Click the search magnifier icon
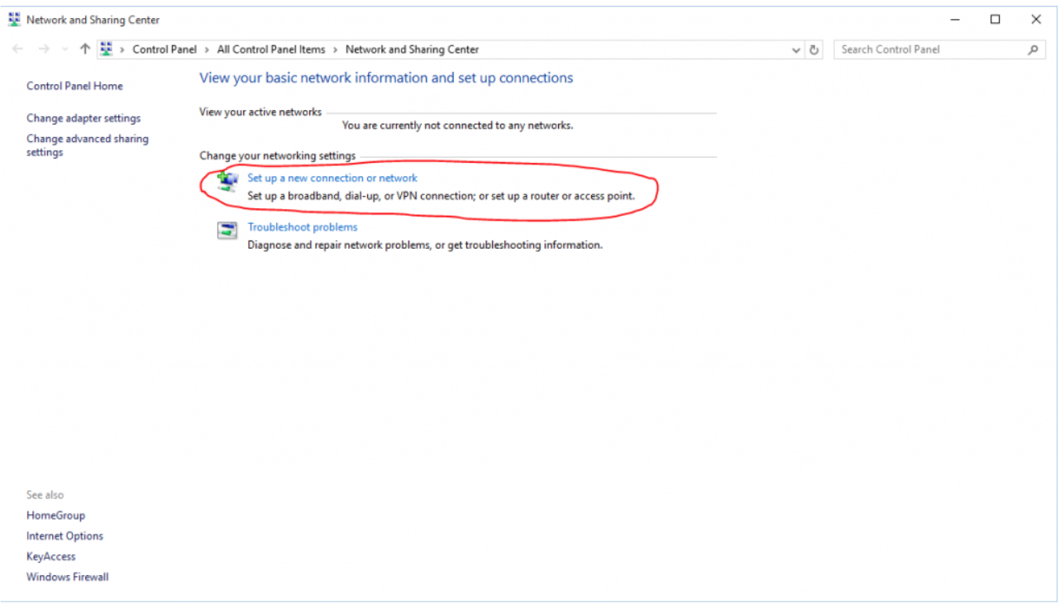Image resolution: width=1060 pixels, height=605 pixels. point(1033,50)
